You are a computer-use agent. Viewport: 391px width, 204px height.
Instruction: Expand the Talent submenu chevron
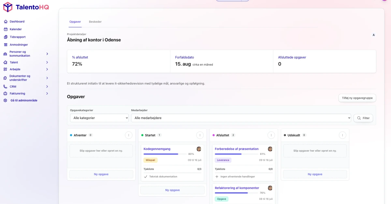point(47,62)
